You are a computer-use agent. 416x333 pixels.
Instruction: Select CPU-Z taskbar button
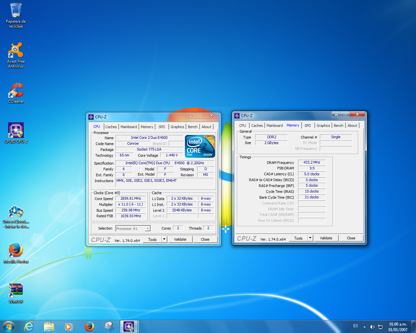[129, 326]
